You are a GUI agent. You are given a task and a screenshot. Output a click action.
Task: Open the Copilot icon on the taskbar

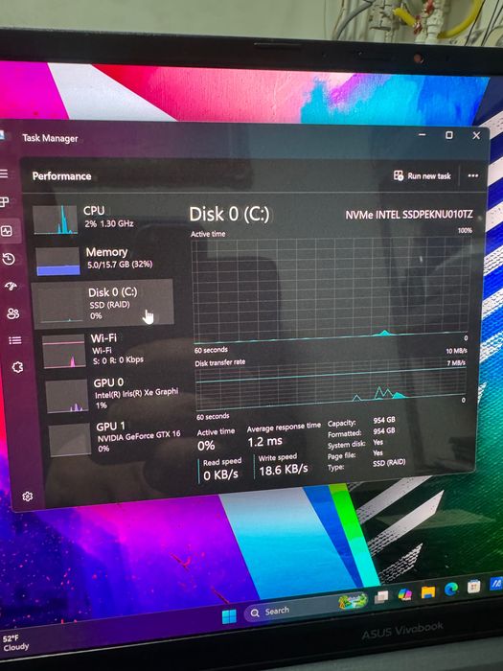(x=404, y=594)
